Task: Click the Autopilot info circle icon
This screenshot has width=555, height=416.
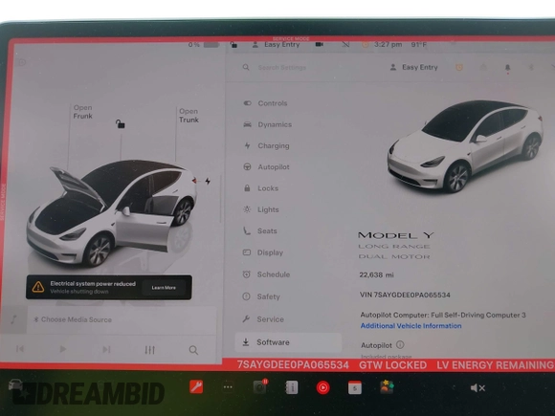Action: click(x=400, y=344)
